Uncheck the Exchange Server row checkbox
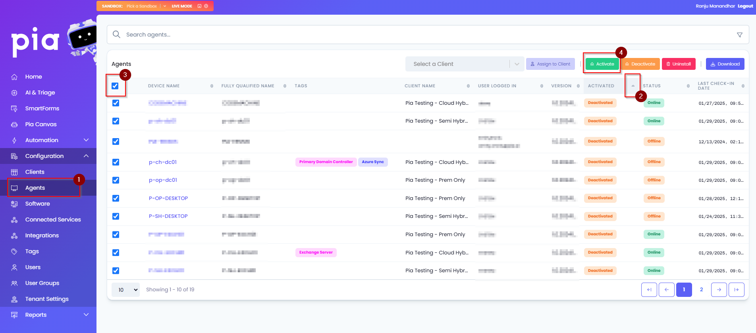 [116, 252]
